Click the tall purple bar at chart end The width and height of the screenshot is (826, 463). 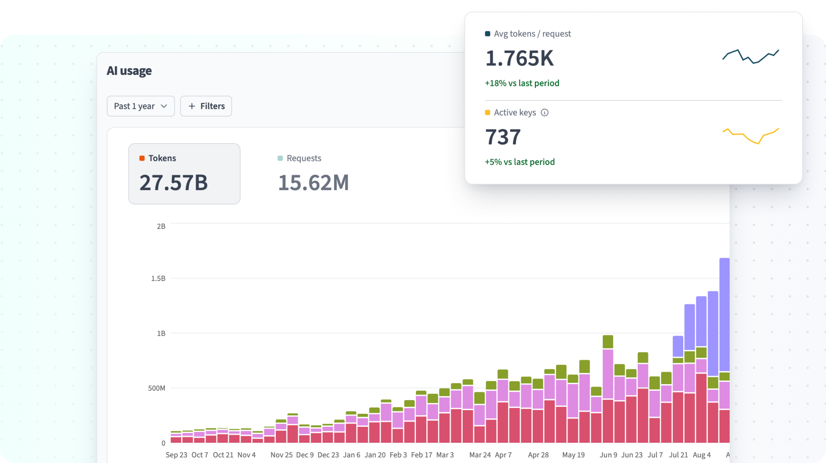[724, 315]
